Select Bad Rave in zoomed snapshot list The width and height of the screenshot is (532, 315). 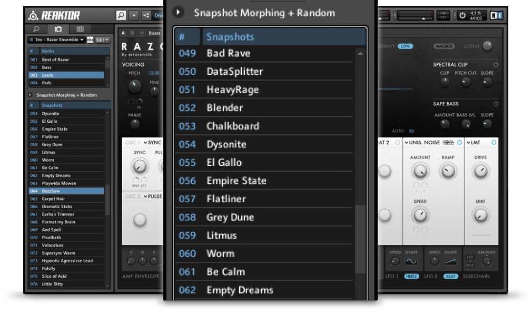[x=263, y=53]
